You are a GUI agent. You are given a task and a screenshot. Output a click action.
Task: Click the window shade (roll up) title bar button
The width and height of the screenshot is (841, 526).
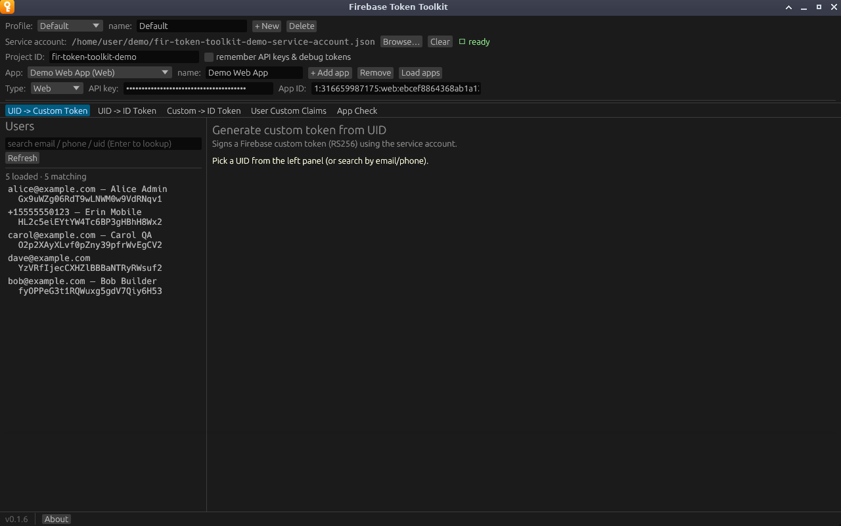coord(789,7)
